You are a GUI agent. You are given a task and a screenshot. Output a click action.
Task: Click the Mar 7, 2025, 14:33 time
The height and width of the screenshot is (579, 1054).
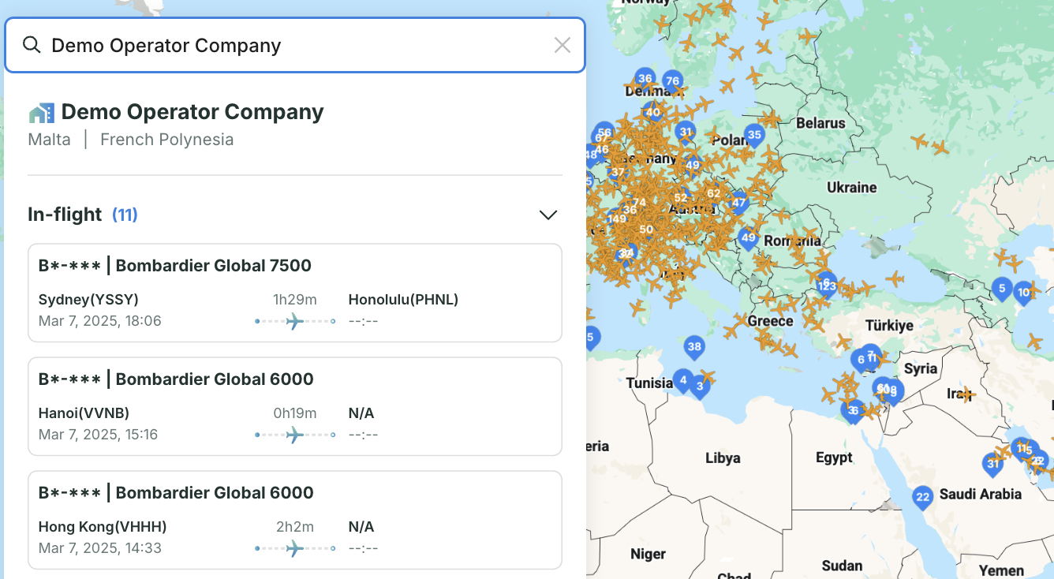(99, 548)
